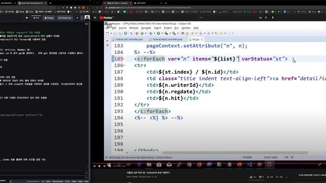This screenshot has width=326, height=183.
Task: Switch to NoticeListController.java editor tab
Action: [127, 39]
